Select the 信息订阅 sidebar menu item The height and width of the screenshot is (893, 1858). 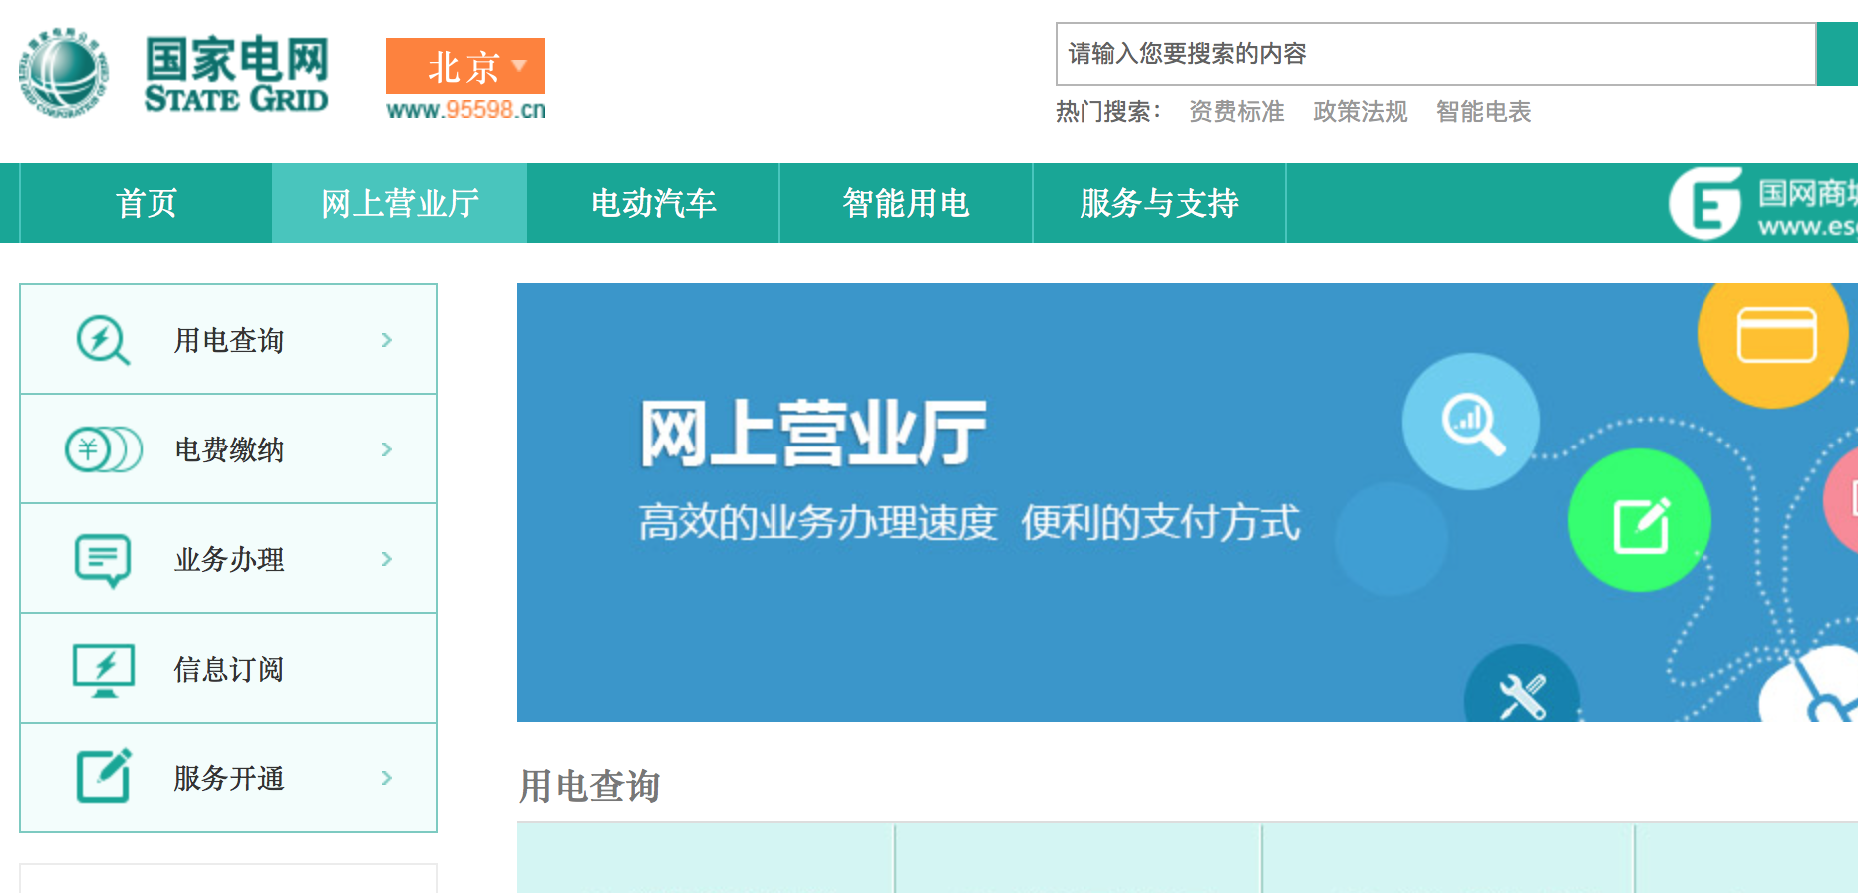(228, 668)
